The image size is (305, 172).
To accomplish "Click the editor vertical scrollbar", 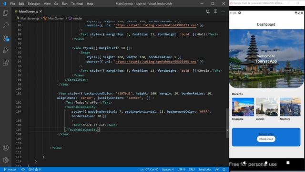I will [x=227, y=123].
